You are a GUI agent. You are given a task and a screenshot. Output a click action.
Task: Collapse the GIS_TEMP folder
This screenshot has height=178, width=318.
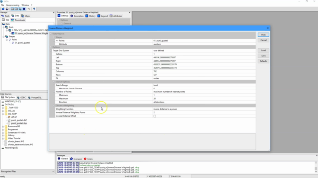tap(3, 114)
